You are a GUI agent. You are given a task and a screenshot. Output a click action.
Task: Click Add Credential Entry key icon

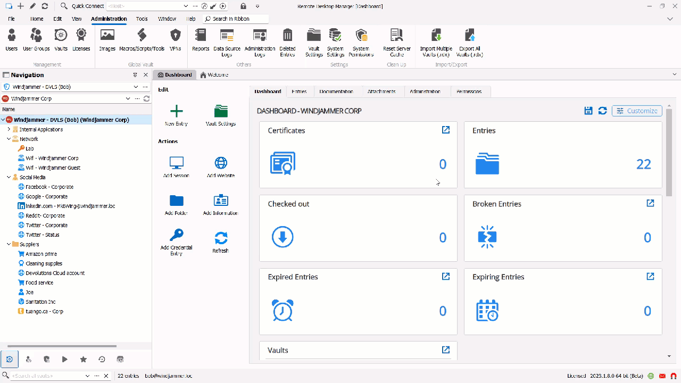coord(176,236)
